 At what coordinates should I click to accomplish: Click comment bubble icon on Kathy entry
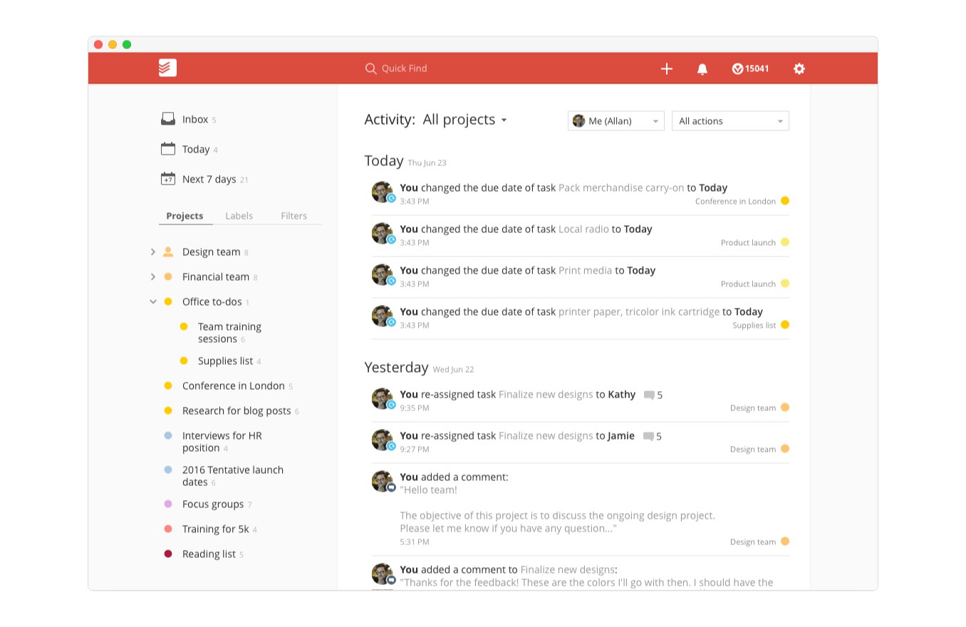pyautogui.click(x=649, y=395)
